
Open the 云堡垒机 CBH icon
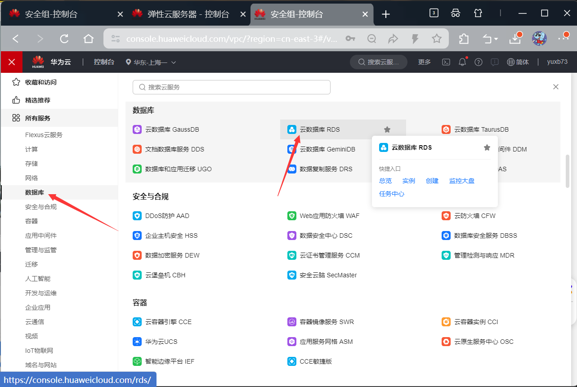pyautogui.click(x=137, y=275)
